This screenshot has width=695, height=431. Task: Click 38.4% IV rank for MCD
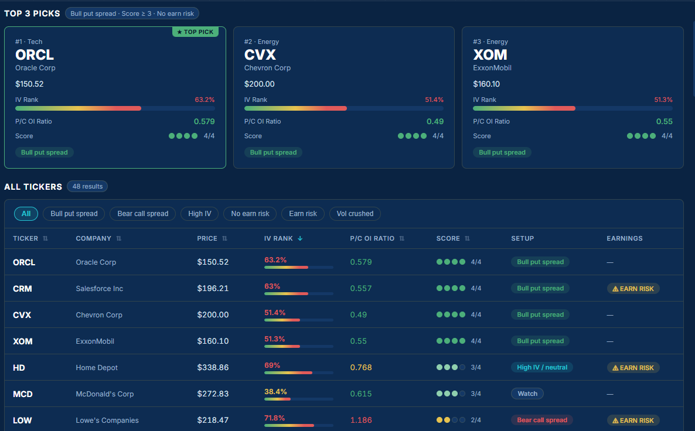(x=275, y=392)
